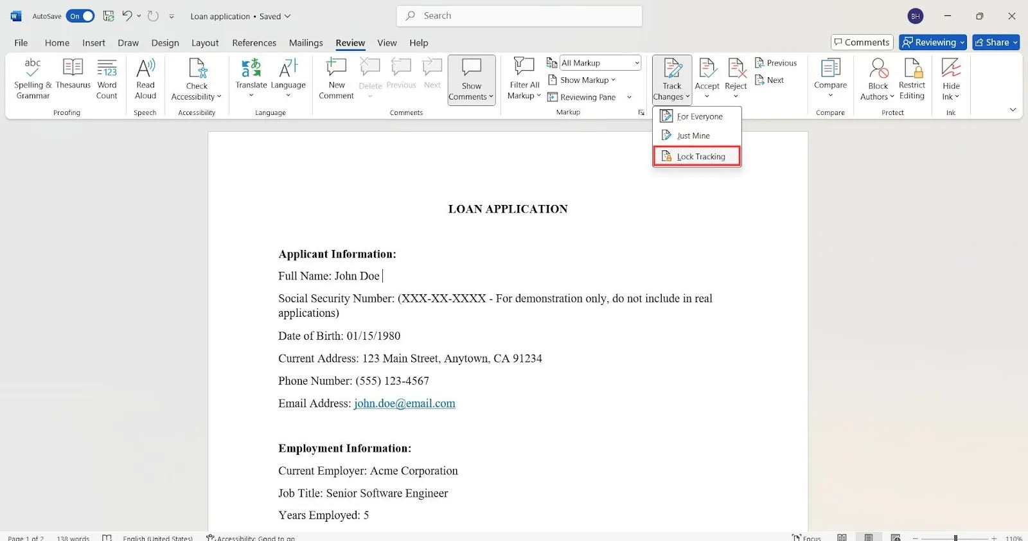1028x541 pixels.
Task: Select Lock Tracking from the menu
Action: [x=697, y=157]
